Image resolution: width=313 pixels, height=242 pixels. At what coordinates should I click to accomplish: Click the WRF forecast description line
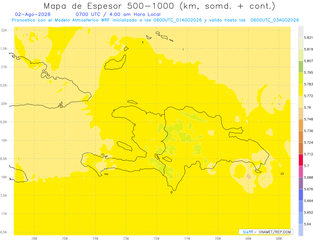tap(155, 20)
